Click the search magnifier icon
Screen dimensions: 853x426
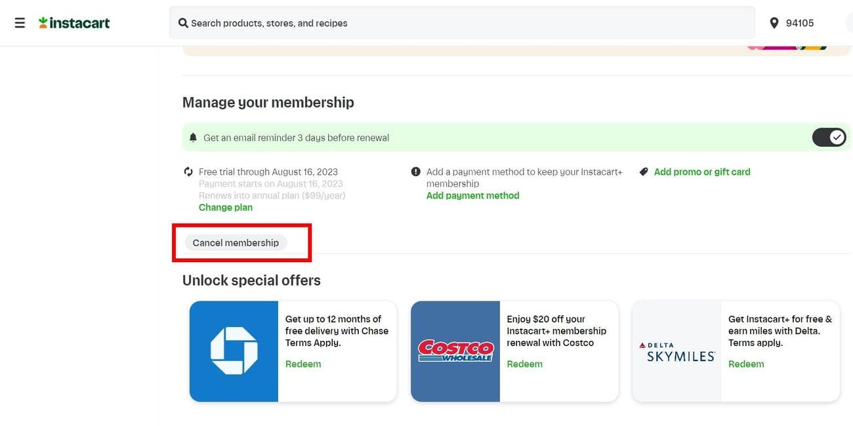point(182,22)
